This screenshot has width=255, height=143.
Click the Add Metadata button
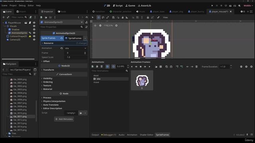tap(64, 119)
